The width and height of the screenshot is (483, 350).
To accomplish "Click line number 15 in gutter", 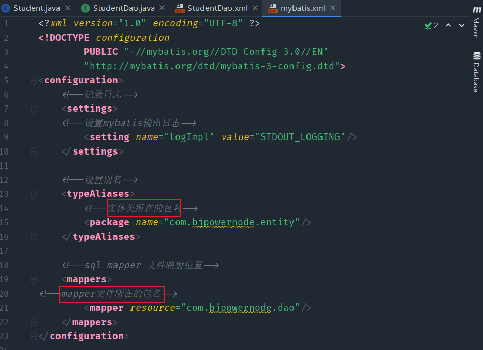I will (4, 222).
